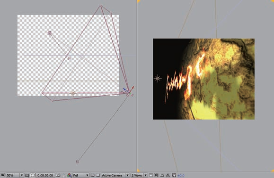Click the fast previews icon
The height and width of the screenshot is (178, 274).
[157, 175]
